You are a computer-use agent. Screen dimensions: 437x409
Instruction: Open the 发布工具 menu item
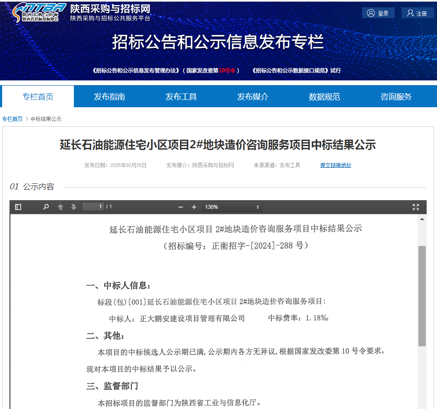click(x=181, y=96)
